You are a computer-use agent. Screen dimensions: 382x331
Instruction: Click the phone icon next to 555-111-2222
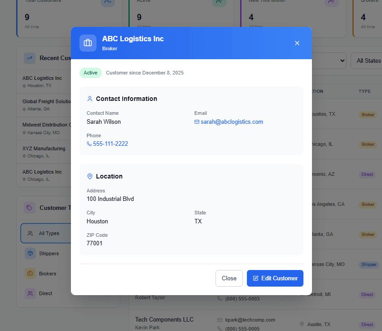89,144
